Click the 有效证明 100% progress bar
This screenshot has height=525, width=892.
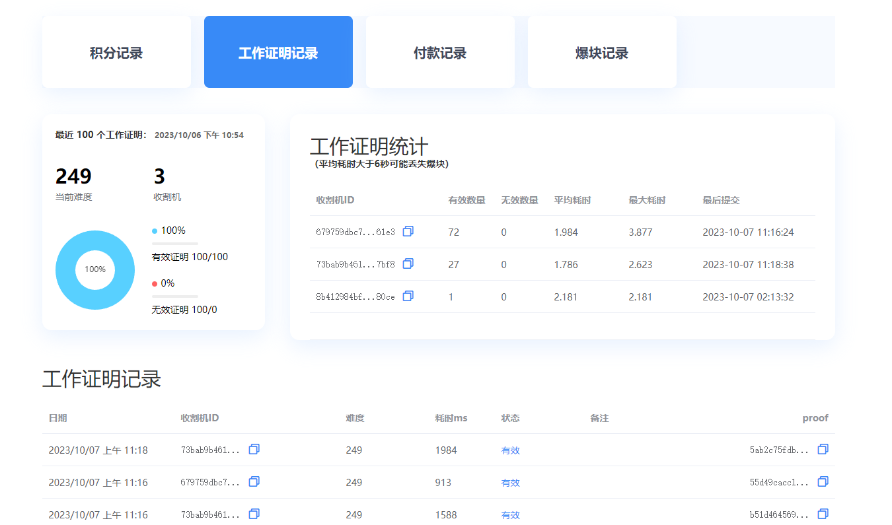175,244
